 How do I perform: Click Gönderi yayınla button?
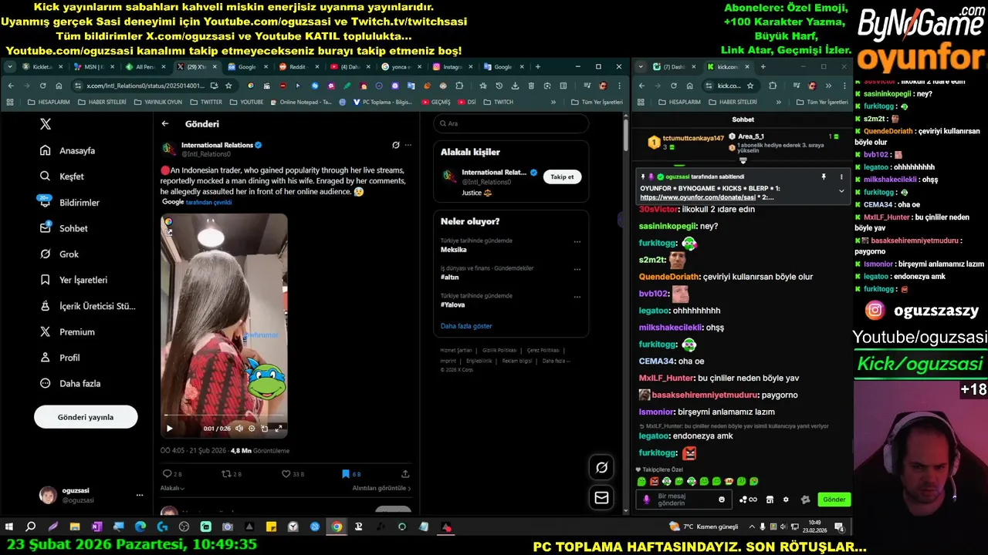86,417
